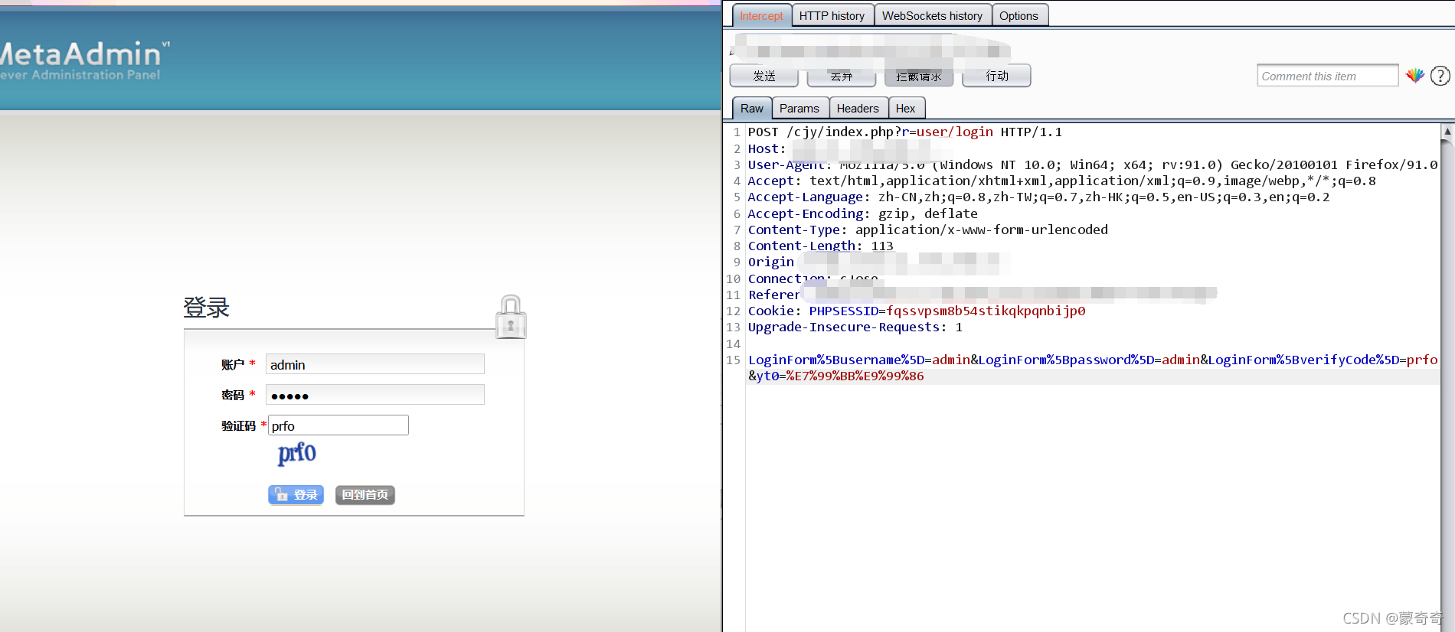Viewport: 1455px width, 632px height.
Task: Click the 验证码 captcha field containing prfo
Action: click(x=338, y=425)
